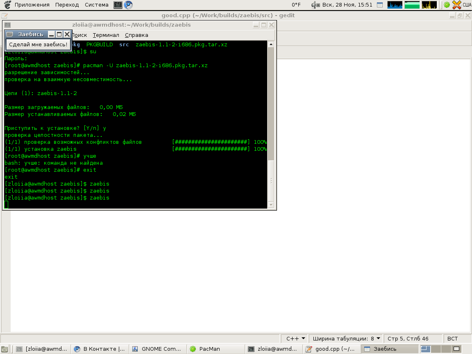The width and height of the screenshot is (472, 354).
Task: Switch to the GNOME Commander taskbar item
Action: point(158,349)
